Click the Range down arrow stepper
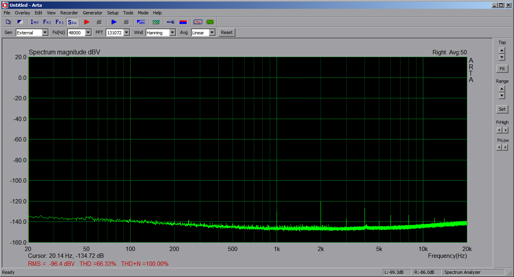This screenshot has height=277, width=514. coord(502,96)
